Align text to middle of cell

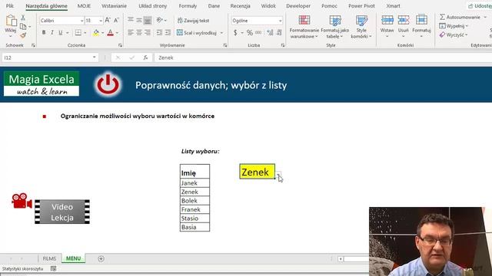(x=139, y=20)
